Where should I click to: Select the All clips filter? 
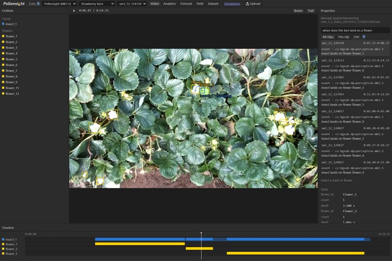[328, 37]
